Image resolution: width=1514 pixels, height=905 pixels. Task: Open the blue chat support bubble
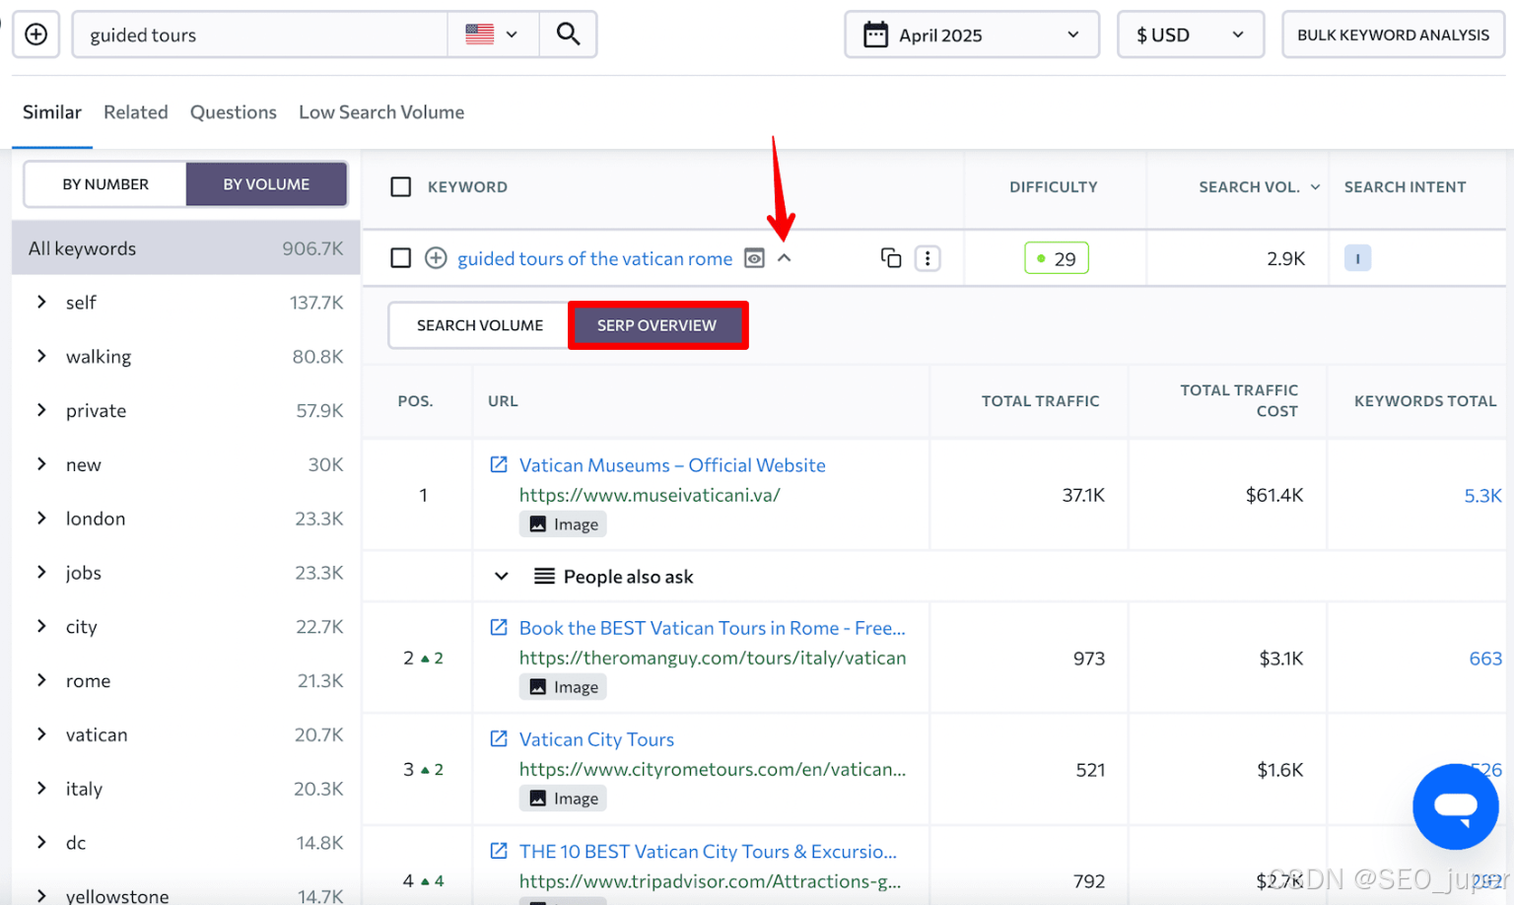[1455, 806]
